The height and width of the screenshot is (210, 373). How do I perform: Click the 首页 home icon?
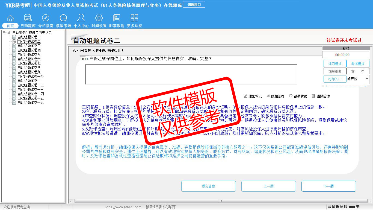click(x=10, y=18)
